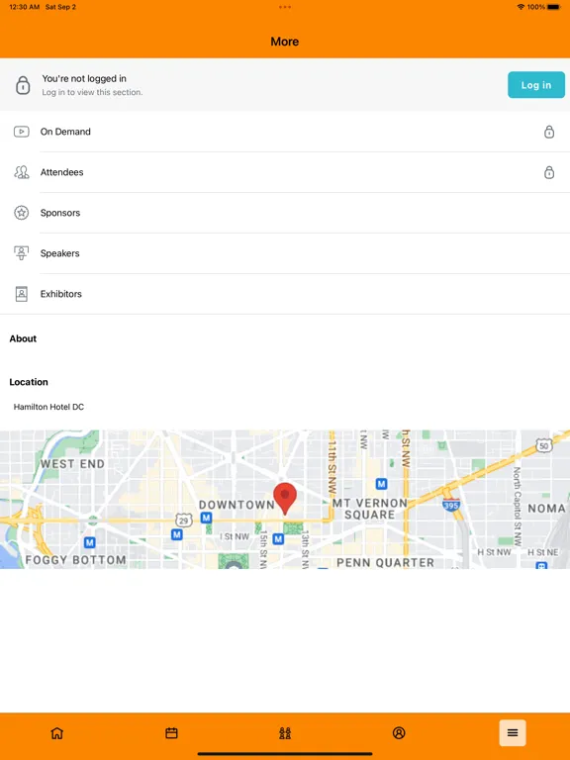Click the PENN QUARTER map label
Viewport: 570px width, 760px height.
pos(385,563)
